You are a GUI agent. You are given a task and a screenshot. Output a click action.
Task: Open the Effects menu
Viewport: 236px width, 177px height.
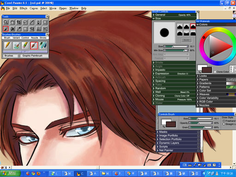tap(24, 8)
